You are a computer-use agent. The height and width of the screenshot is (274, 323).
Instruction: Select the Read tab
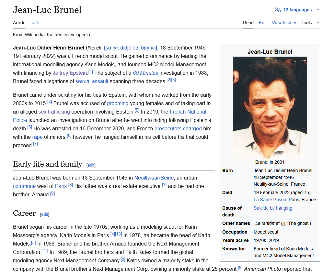tap(248, 23)
